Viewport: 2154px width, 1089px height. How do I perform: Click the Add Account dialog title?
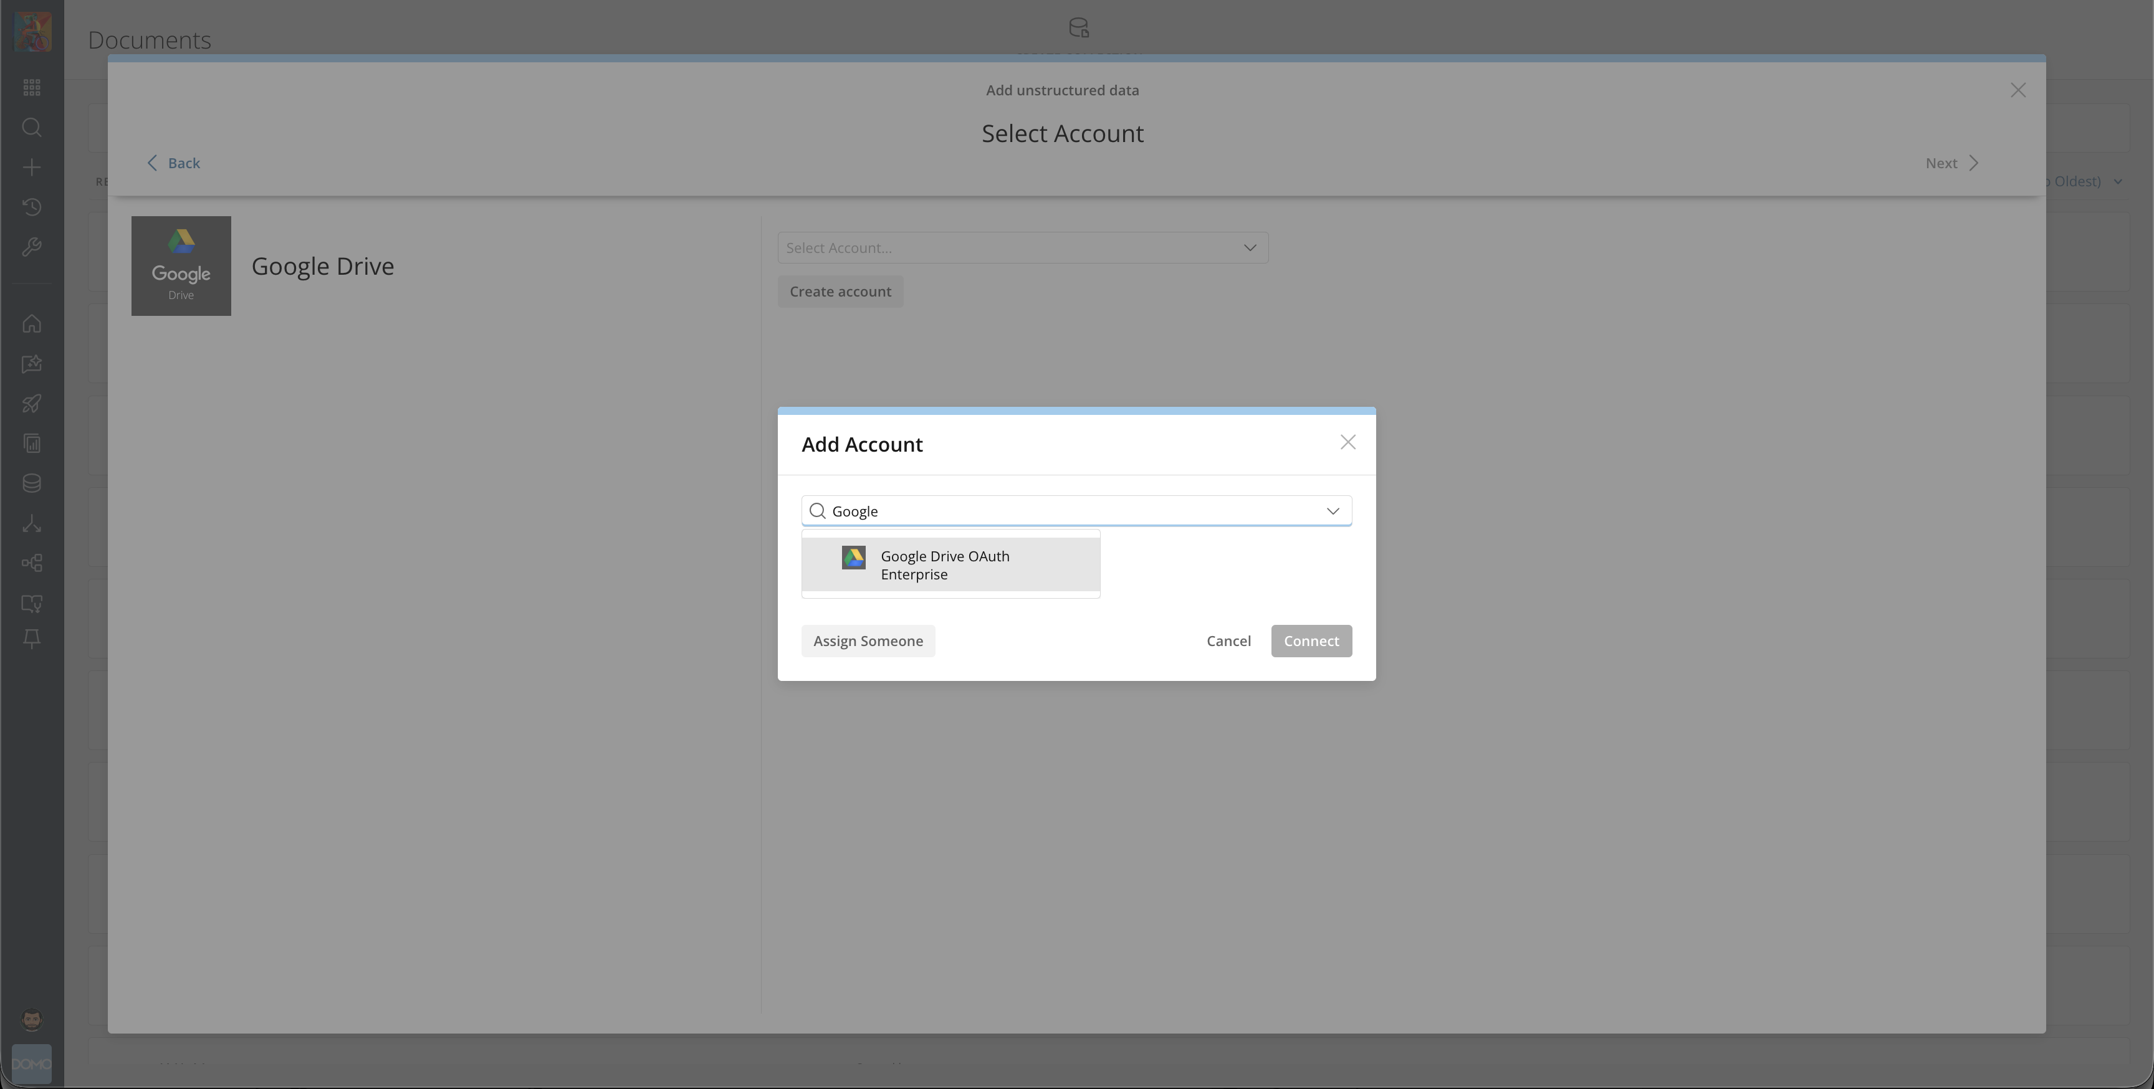coord(862,445)
